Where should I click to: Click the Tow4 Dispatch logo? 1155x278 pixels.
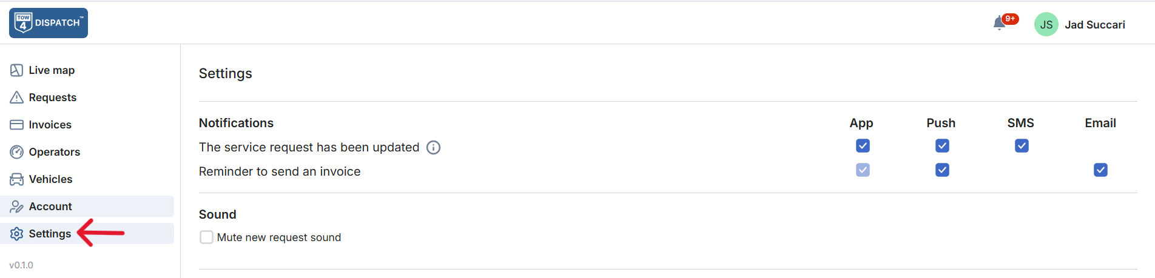[49, 23]
